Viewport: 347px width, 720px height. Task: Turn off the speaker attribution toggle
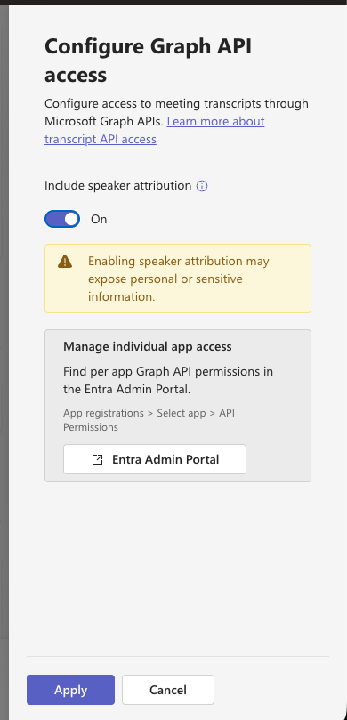(x=62, y=219)
